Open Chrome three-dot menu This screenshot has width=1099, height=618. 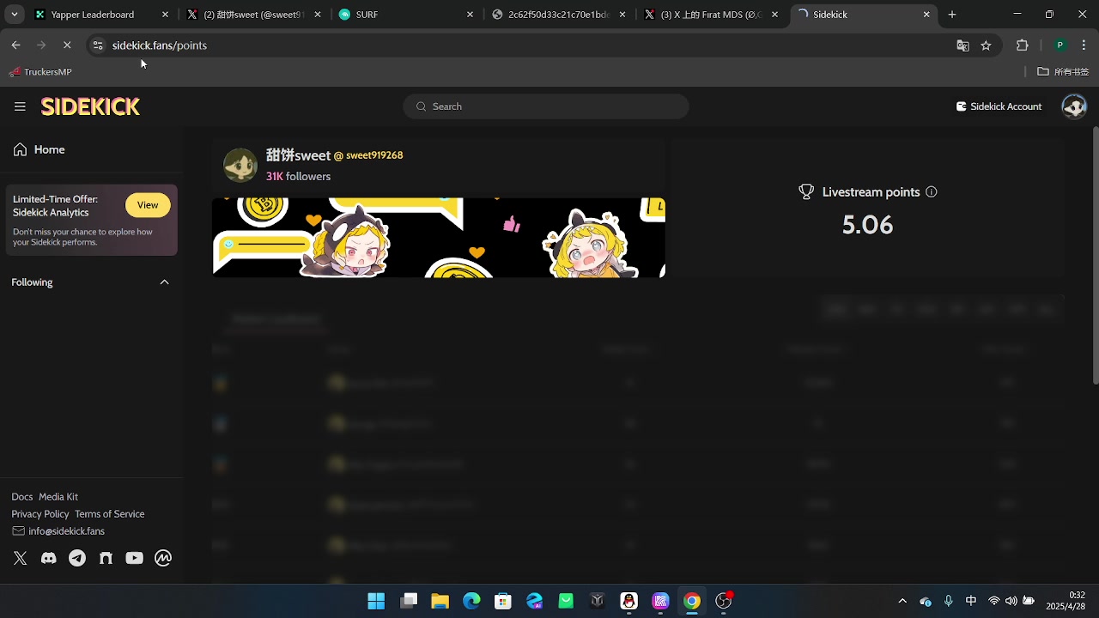click(x=1084, y=45)
